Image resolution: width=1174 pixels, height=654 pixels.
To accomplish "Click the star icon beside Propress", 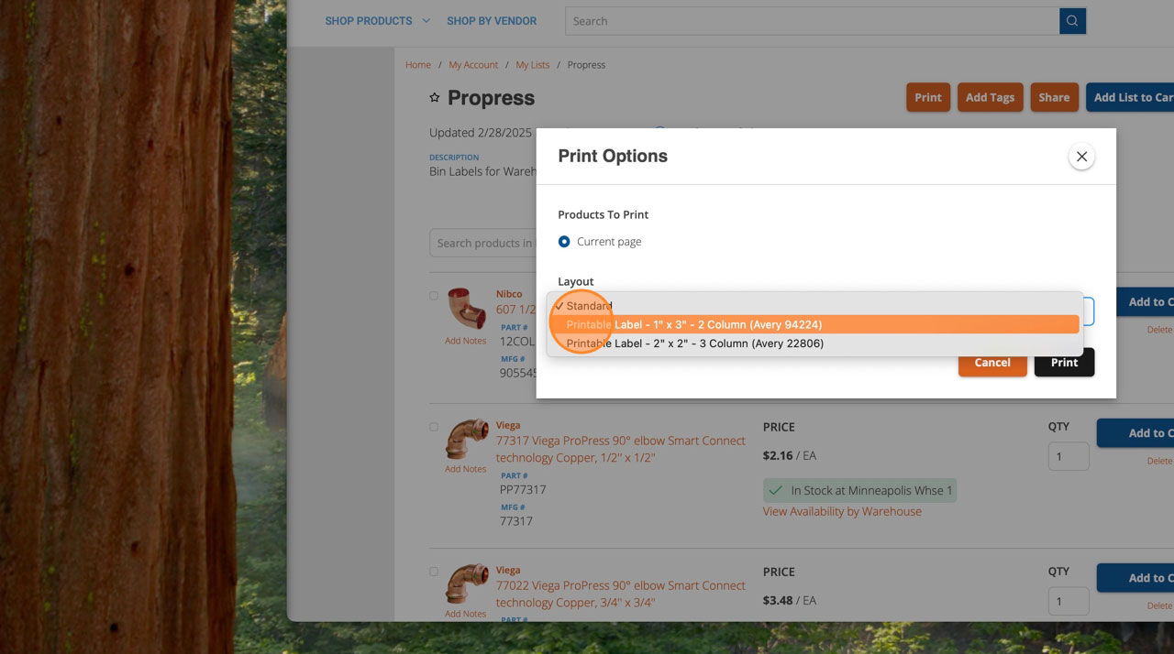I will [435, 98].
